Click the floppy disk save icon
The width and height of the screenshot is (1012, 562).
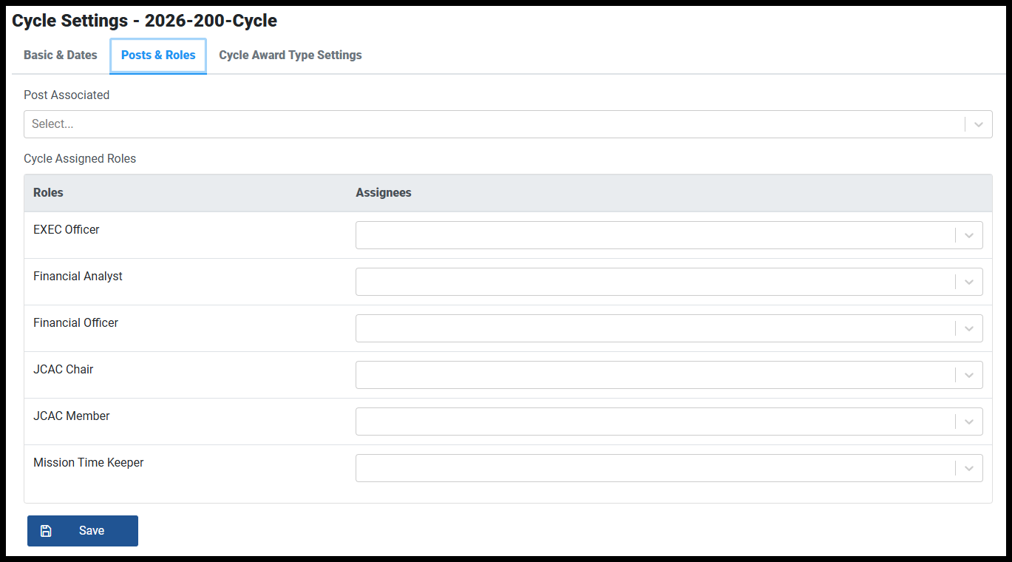coord(46,531)
